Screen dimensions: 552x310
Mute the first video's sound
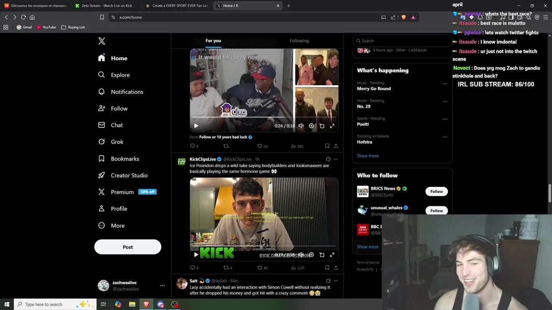[x=301, y=126]
